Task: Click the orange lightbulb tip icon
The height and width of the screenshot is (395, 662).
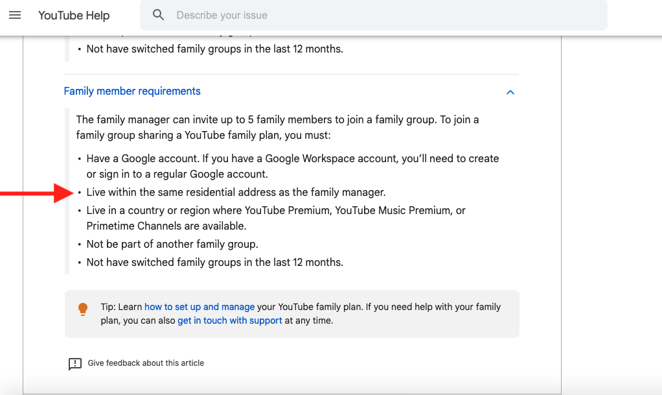Action: point(83,309)
